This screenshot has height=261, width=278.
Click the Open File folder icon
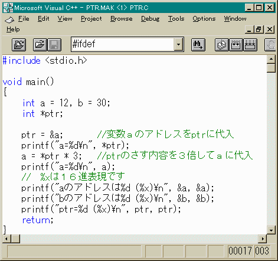click(x=40, y=45)
